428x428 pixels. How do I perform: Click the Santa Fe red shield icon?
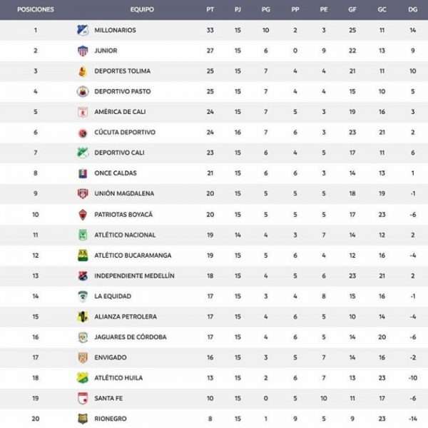83,398
